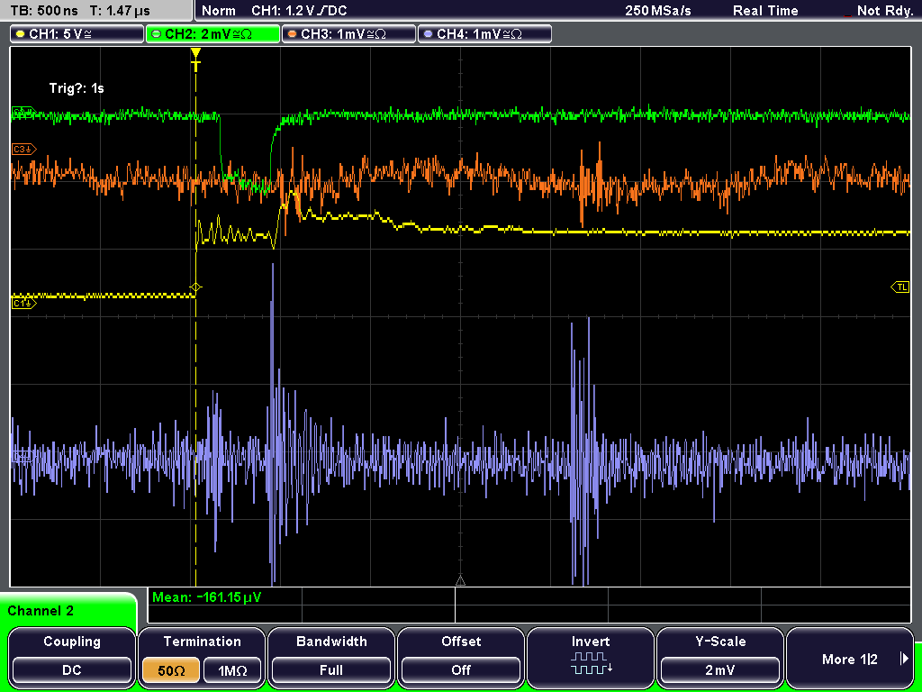This screenshot has width=922, height=692.
Task: Select the CH1: 5 V channel label
Action: 77,33
